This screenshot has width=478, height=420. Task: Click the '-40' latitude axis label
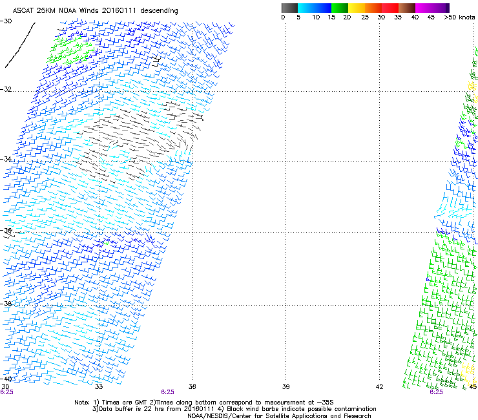click(x=6, y=379)
